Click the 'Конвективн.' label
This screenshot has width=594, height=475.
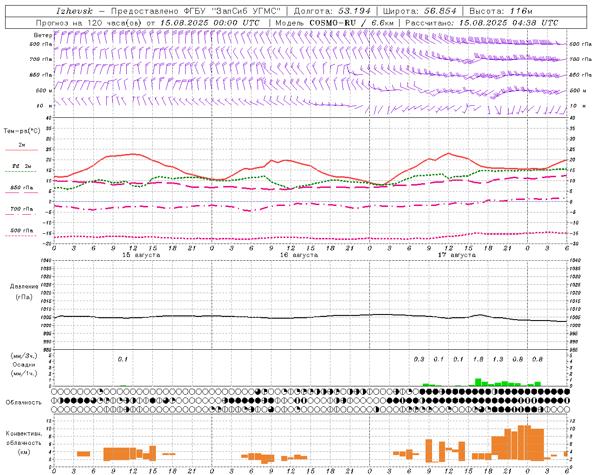[x=24, y=434]
